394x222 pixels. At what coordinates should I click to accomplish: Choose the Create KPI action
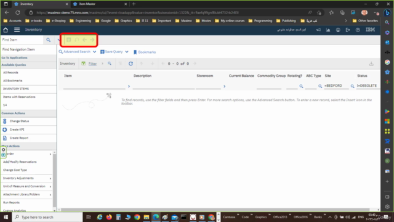tap(17, 129)
